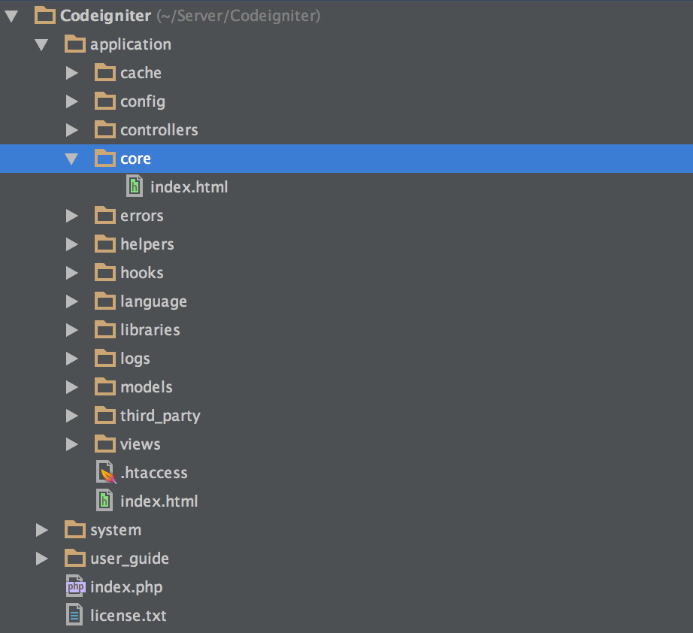Expand the models folder arrow
Image resolution: width=693 pixels, height=633 pixels.
click(72, 387)
